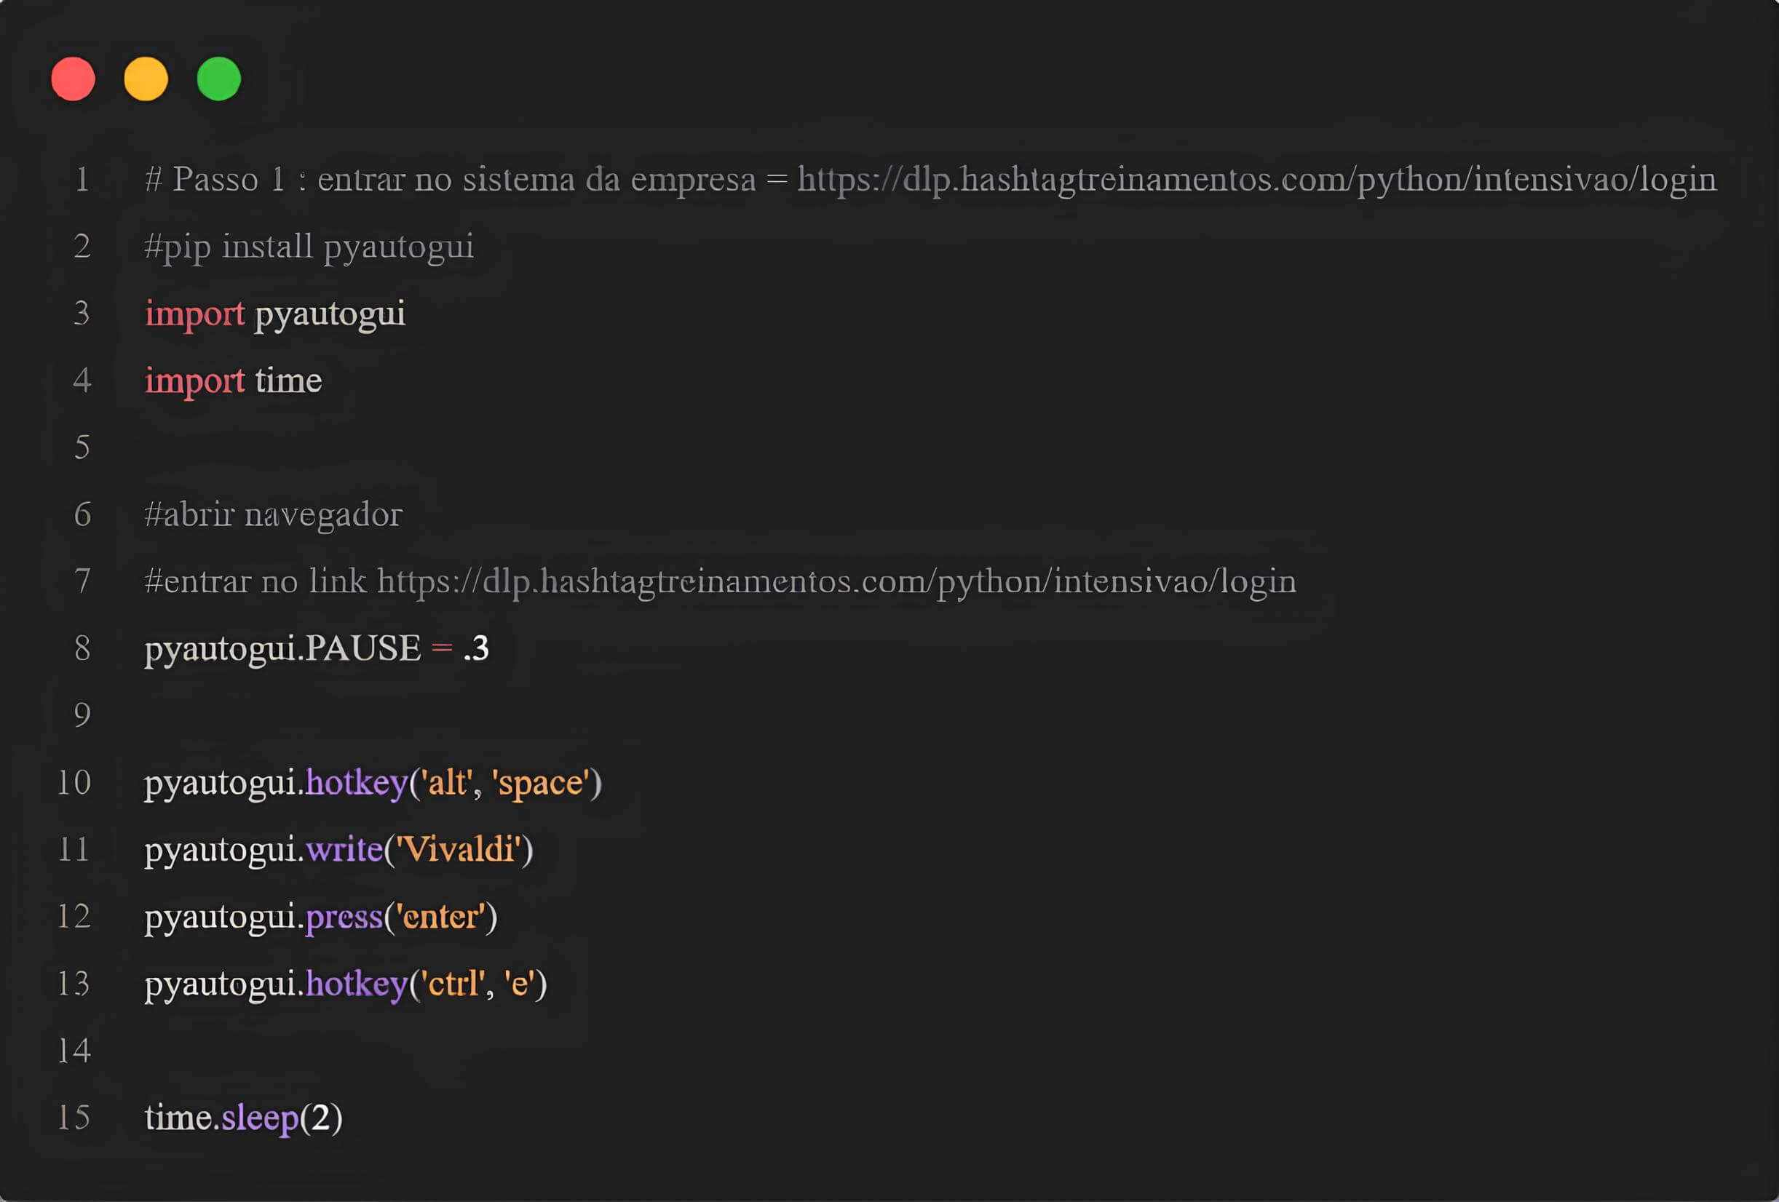The image size is (1779, 1202).
Task: Click the .3 value on line 8
Action: click(476, 648)
